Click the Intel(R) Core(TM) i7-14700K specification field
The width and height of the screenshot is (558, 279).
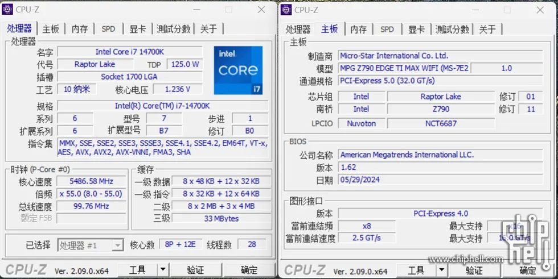coord(163,106)
